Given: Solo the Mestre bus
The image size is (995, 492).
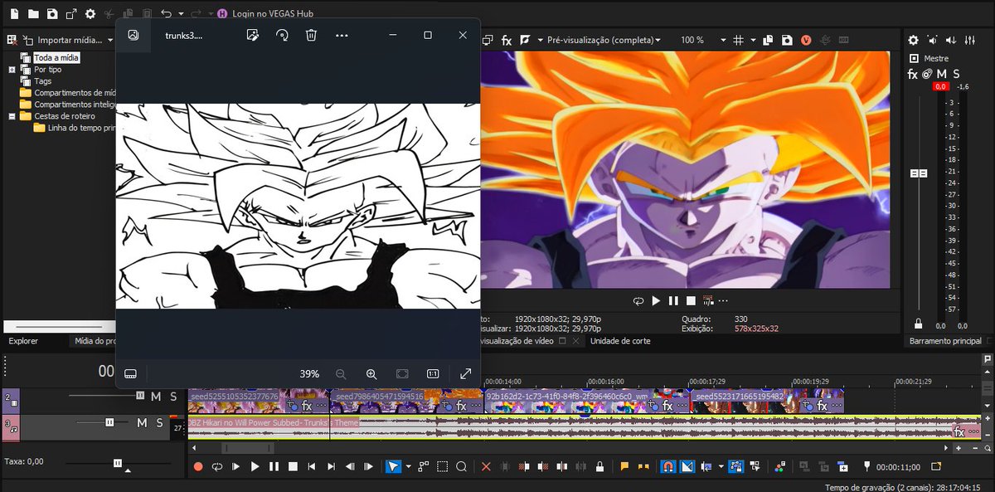Looking at the screenshot, I should coord(956,74).
